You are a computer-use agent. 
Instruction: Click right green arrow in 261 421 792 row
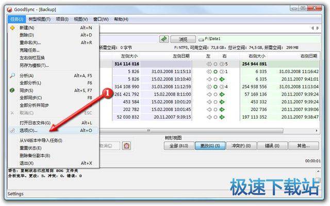tap(222, 95)
